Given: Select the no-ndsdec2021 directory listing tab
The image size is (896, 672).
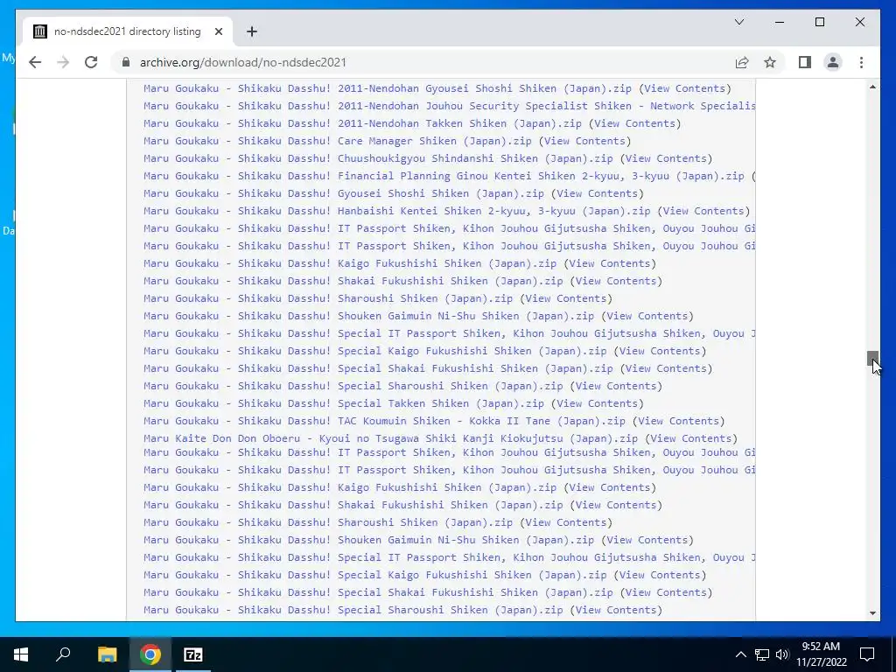Looking at the screenshot, I should [x=127, y=31].
